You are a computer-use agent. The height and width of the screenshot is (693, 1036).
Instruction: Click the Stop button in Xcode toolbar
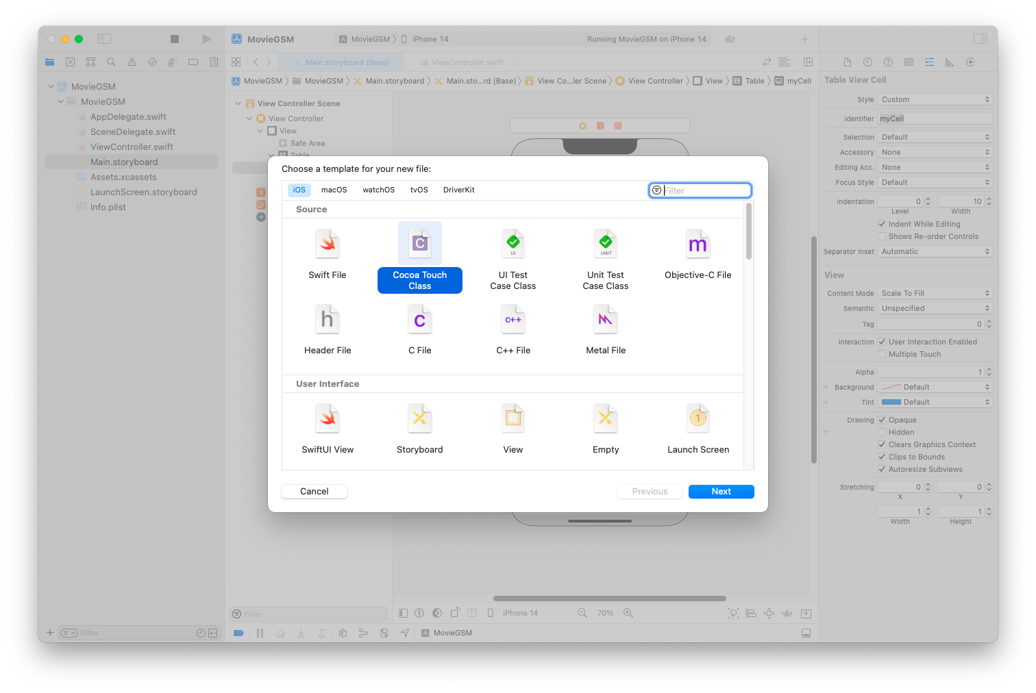pyautogui.click(x=175, y=39)
